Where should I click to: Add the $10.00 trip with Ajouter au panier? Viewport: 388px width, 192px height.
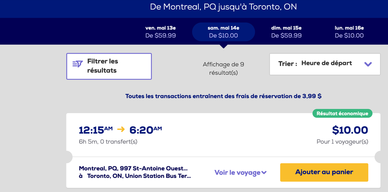[x=324, y=172]
